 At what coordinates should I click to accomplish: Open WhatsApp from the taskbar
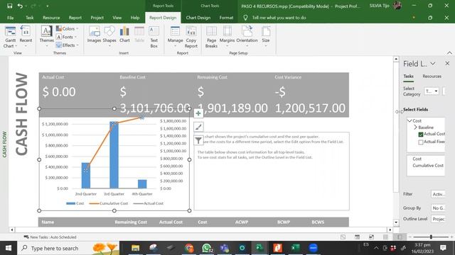click(207, 248)
